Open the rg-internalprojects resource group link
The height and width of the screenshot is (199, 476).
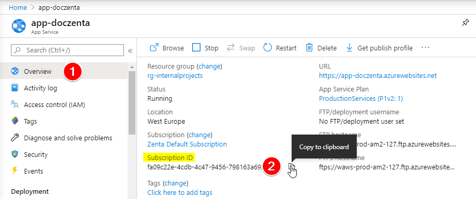click(175, 76)
